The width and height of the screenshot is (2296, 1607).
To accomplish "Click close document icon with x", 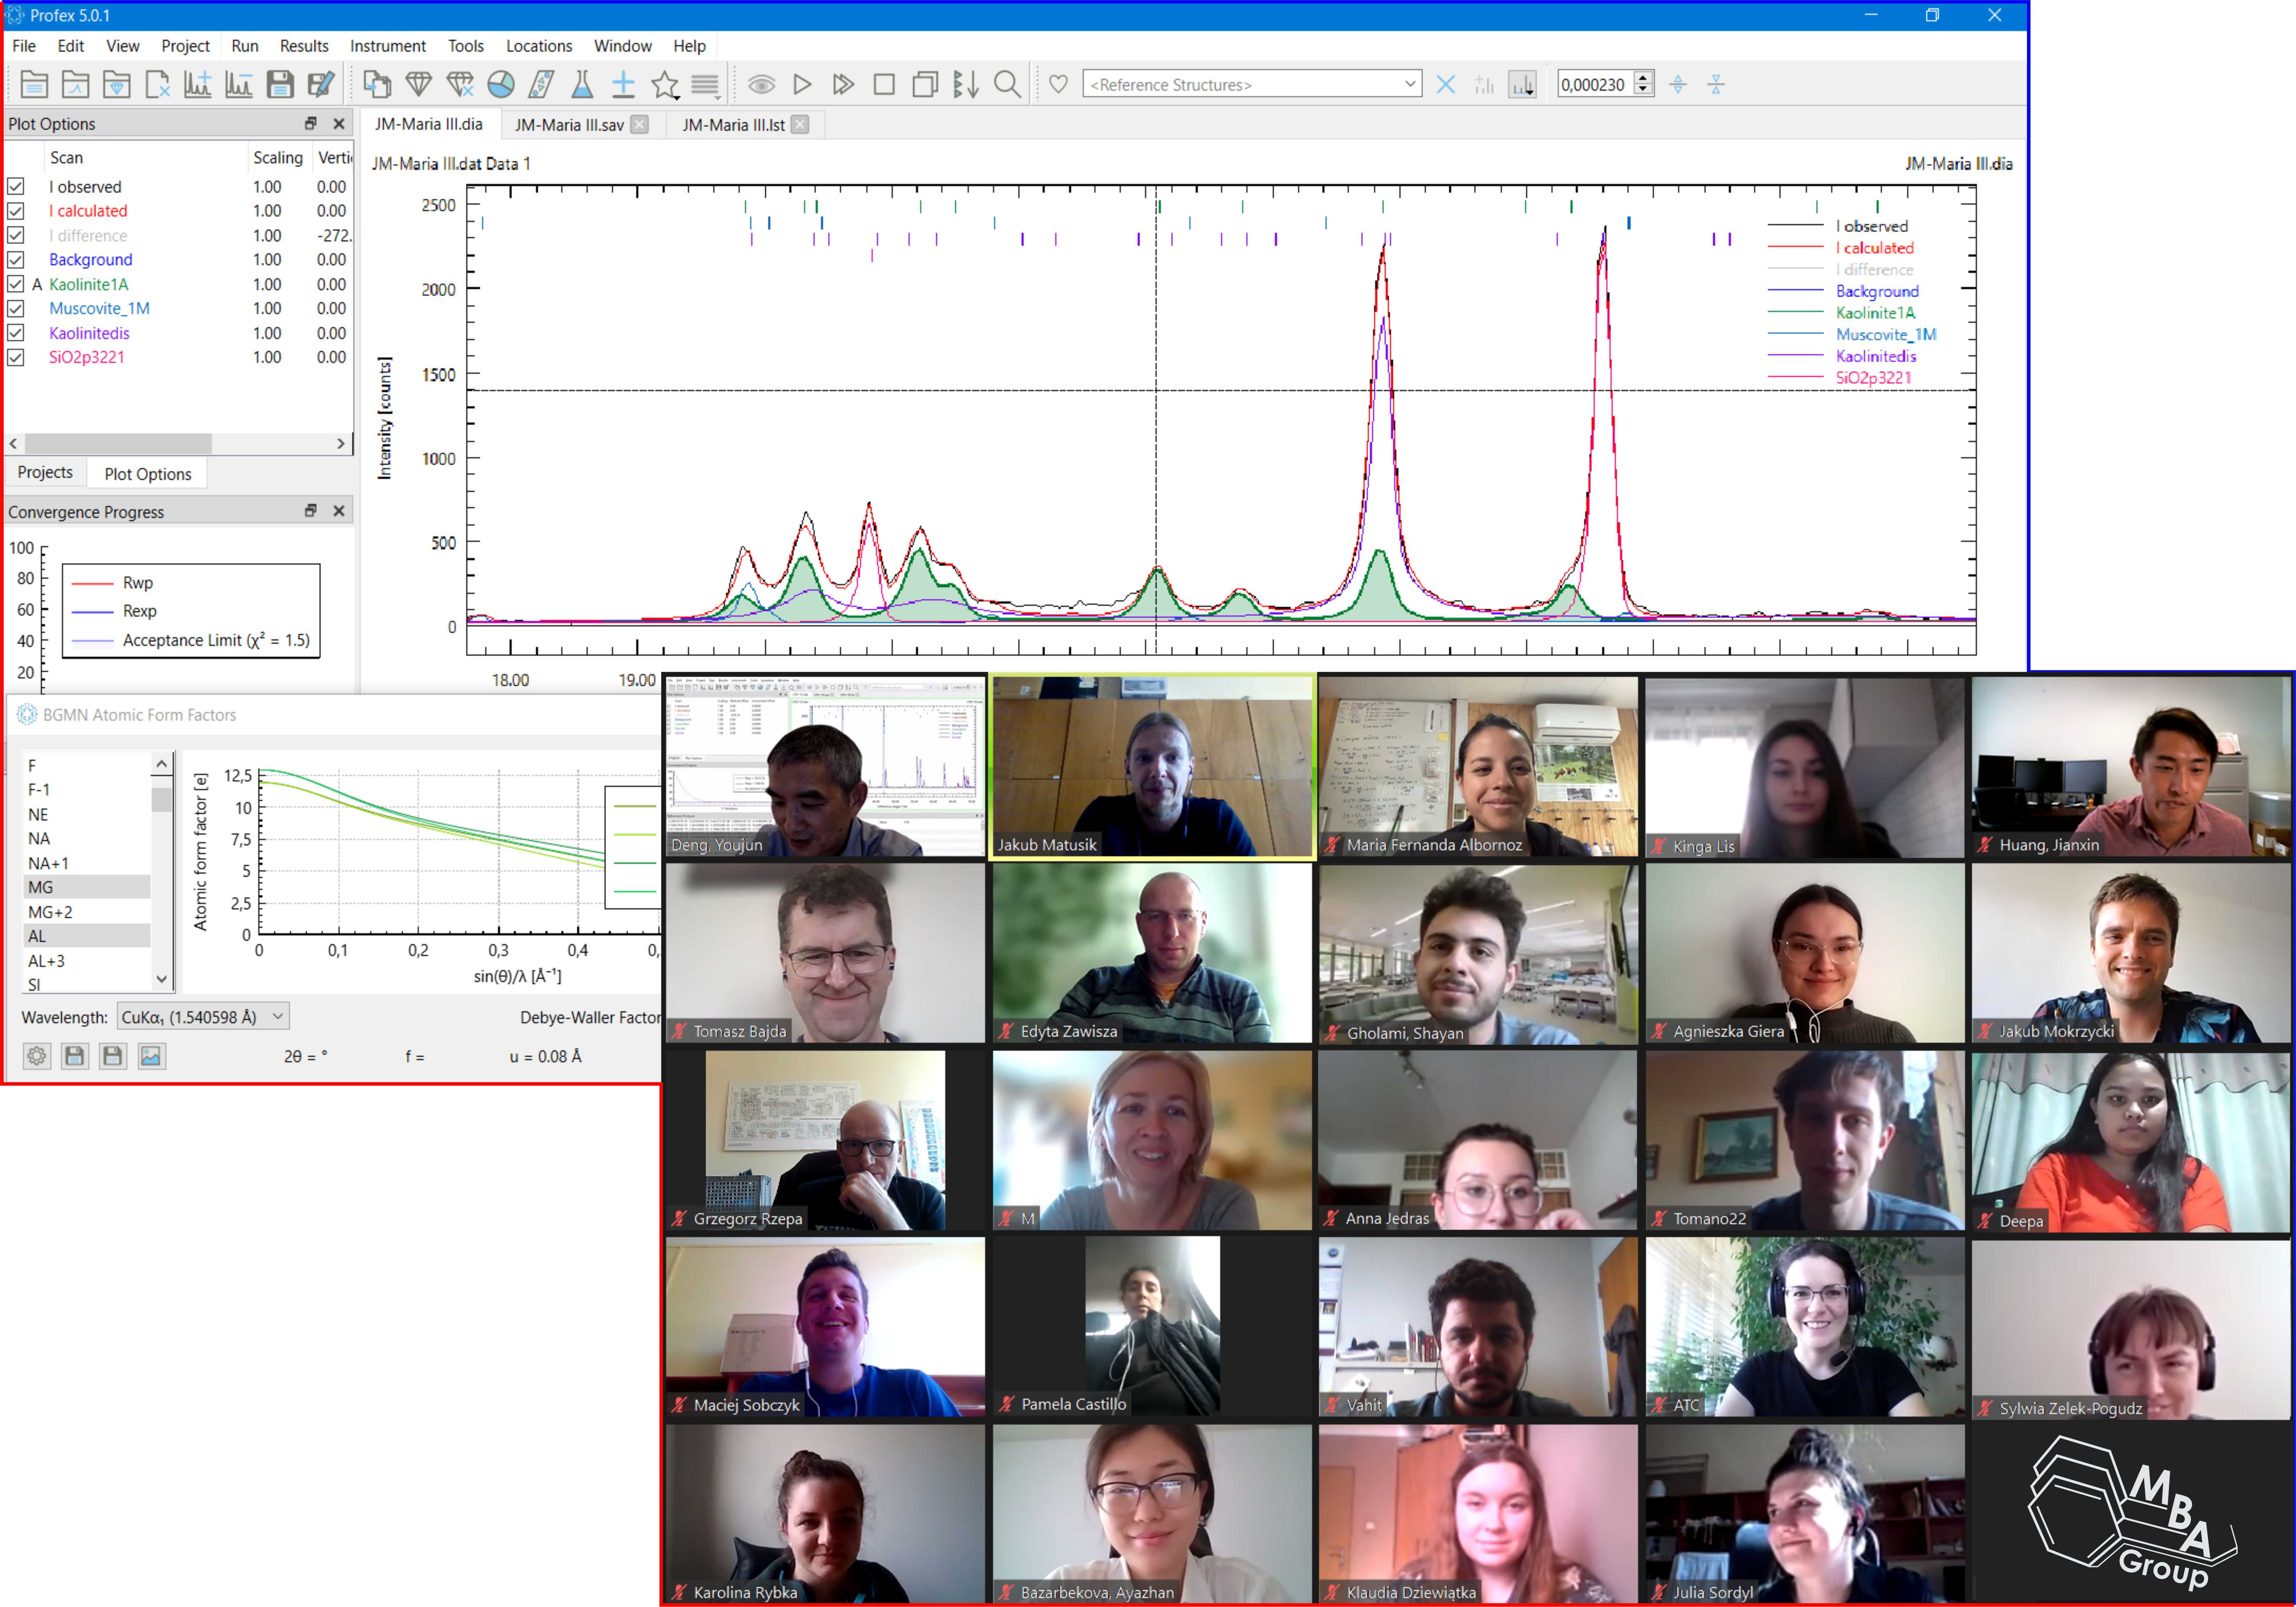I will (x=157, y=85).
